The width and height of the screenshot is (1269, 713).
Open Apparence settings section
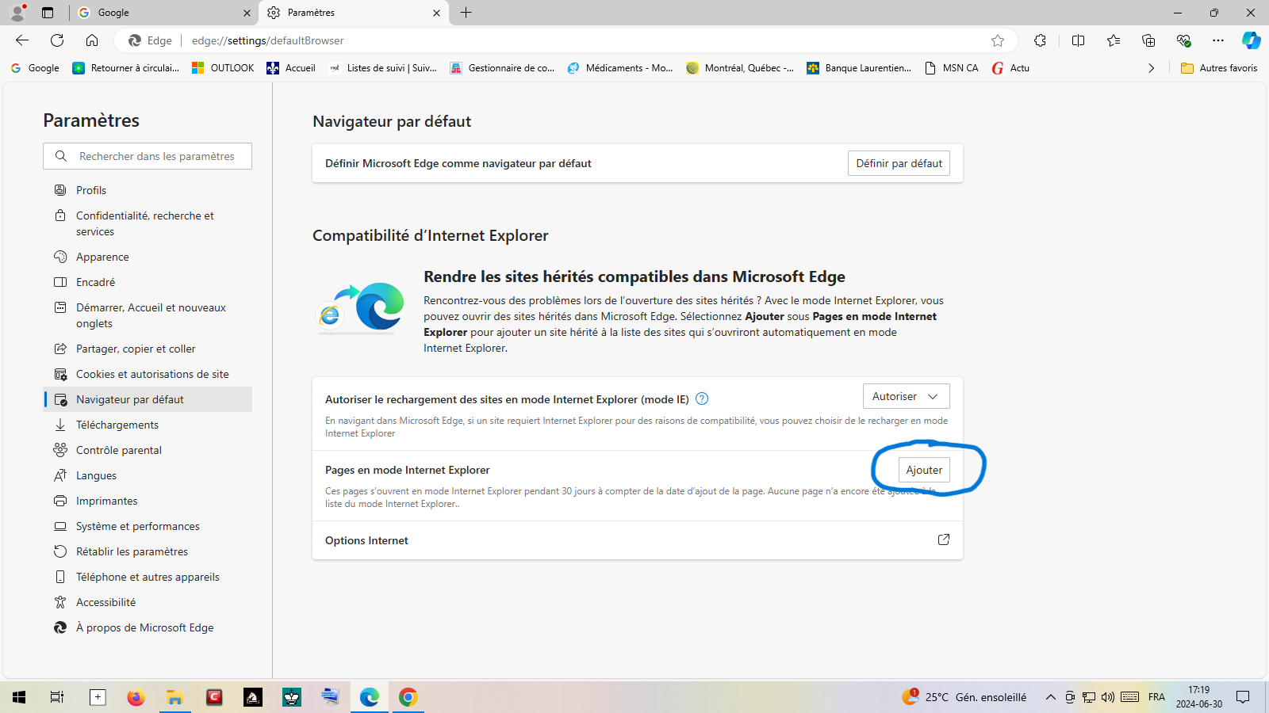148,257
